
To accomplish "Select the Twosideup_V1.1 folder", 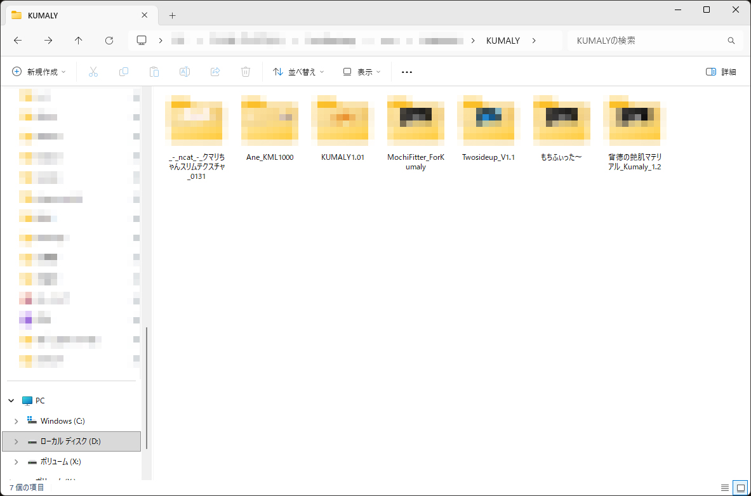I will coord(489,128).
